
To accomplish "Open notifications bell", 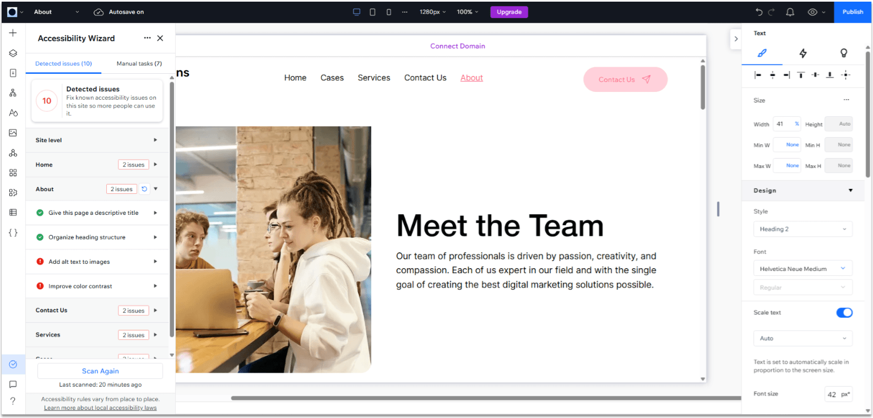I will [790, 12].
